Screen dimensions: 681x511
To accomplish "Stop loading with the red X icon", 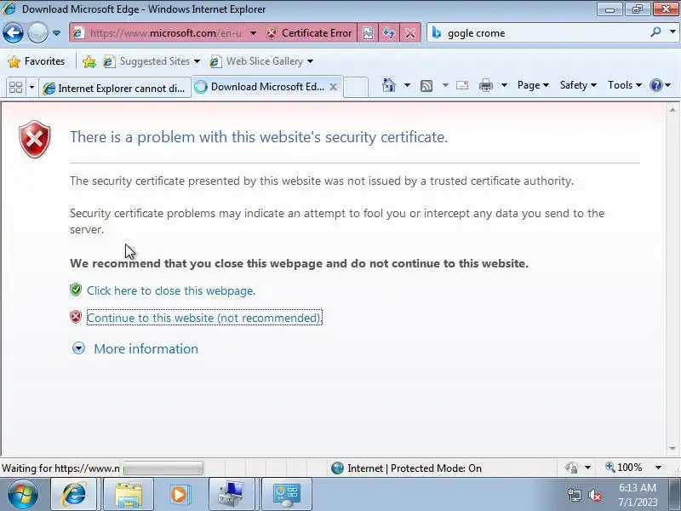I will point(409,33).
